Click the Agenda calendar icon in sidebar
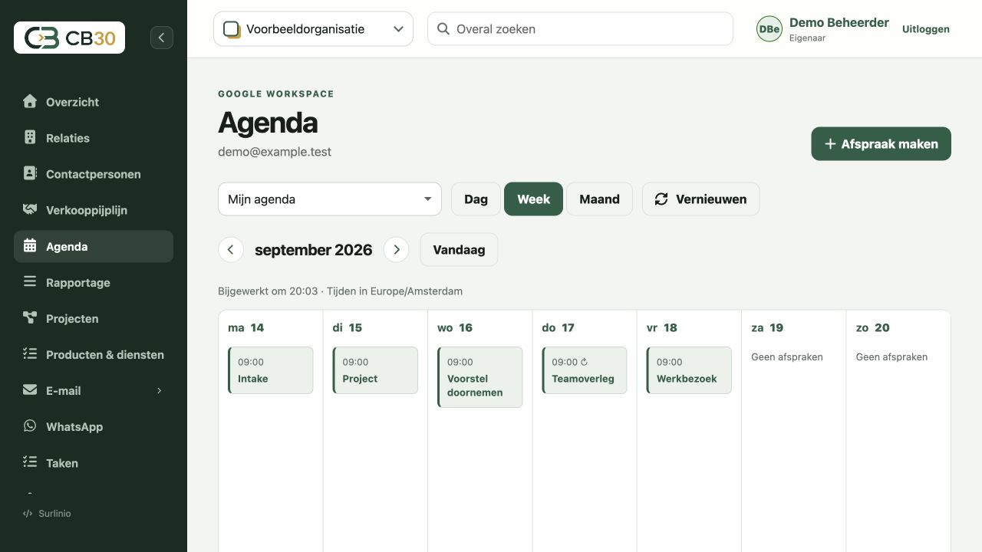Viewport: 982px width, 552px height. tap(30, 246)
